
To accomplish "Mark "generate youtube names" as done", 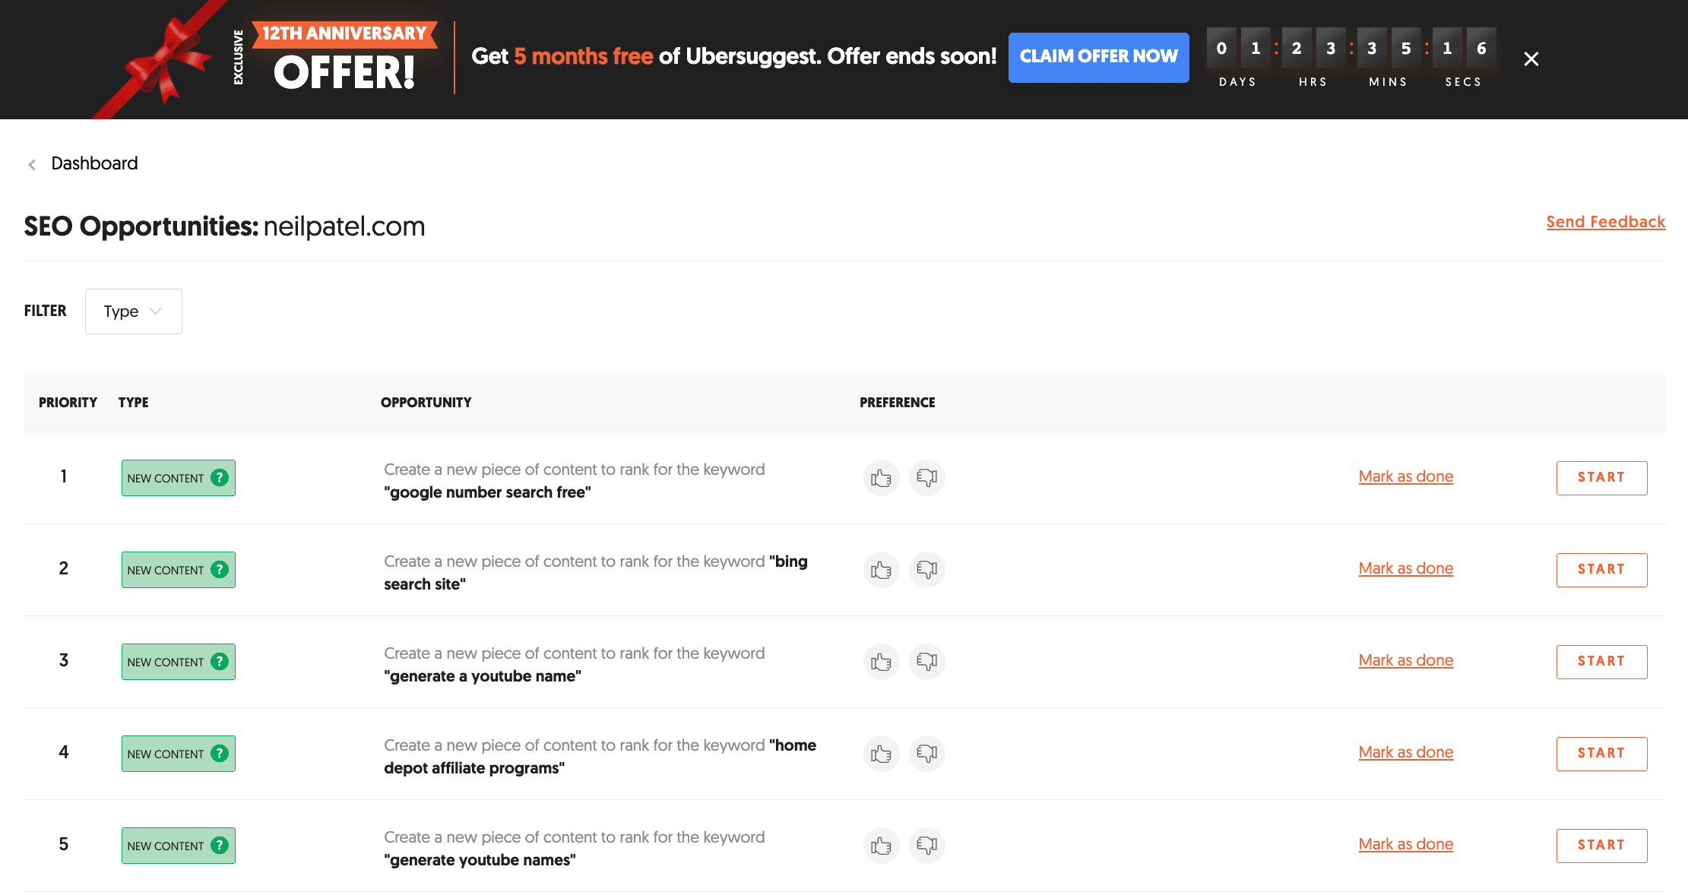I will click(x=1405, y=844).
